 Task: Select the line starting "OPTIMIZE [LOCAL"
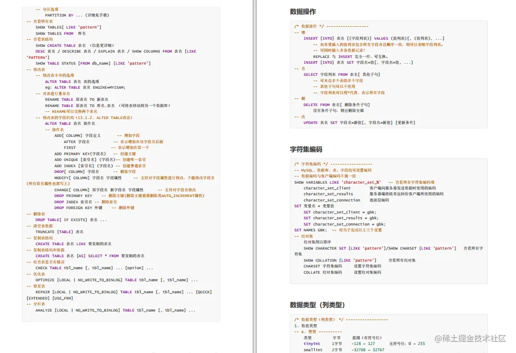pos(117,280)
